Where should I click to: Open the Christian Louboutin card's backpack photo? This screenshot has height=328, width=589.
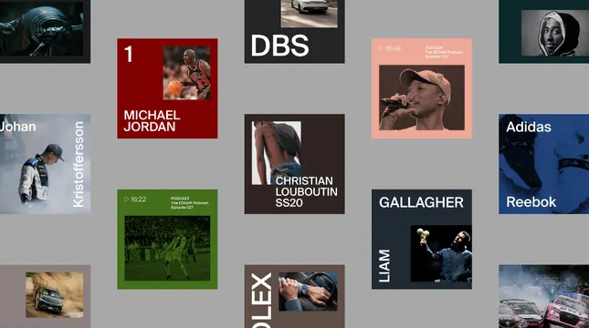276,152
